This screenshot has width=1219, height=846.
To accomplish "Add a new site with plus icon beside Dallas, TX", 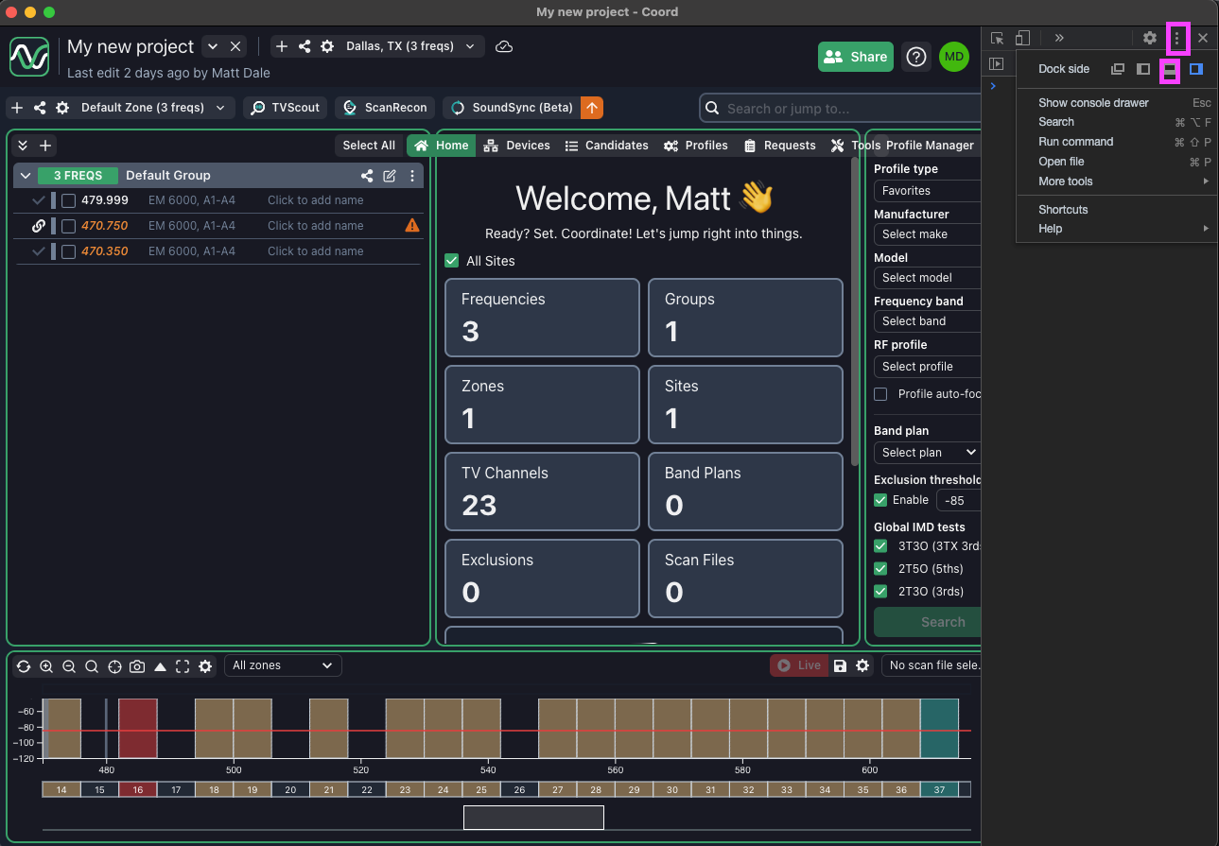I will click(282, 46).
